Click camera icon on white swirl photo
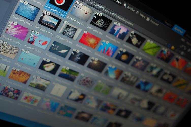Screen dimensions: 191x127 [x=97, y=13]
